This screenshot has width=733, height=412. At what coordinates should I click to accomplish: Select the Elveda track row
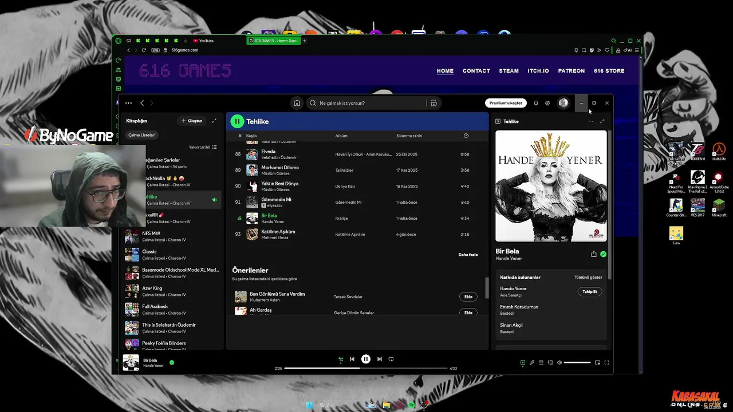356,154
